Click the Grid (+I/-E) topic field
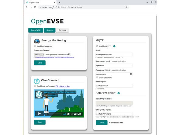Image resolution: width=180 pixels, height=135 pixels. click(x=114, y=114)
